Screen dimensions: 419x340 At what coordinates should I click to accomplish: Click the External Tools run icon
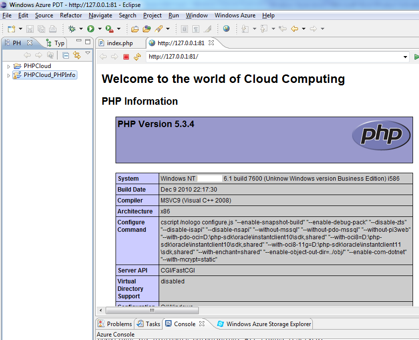tap(110, 29)
